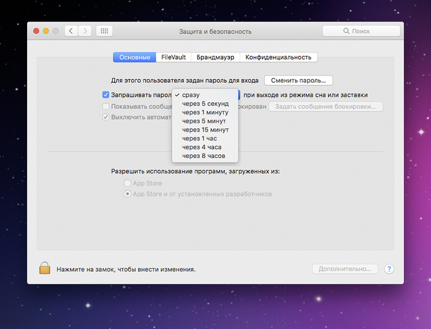
Task: Switch to the Конфиденциальность tab
Action: click(278, 57)
